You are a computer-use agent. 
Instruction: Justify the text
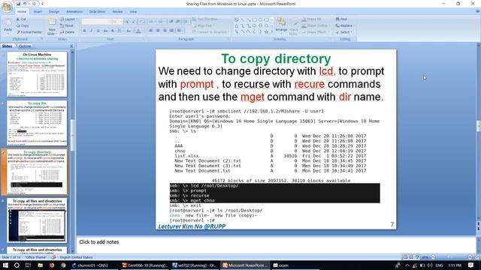point(171,31)
